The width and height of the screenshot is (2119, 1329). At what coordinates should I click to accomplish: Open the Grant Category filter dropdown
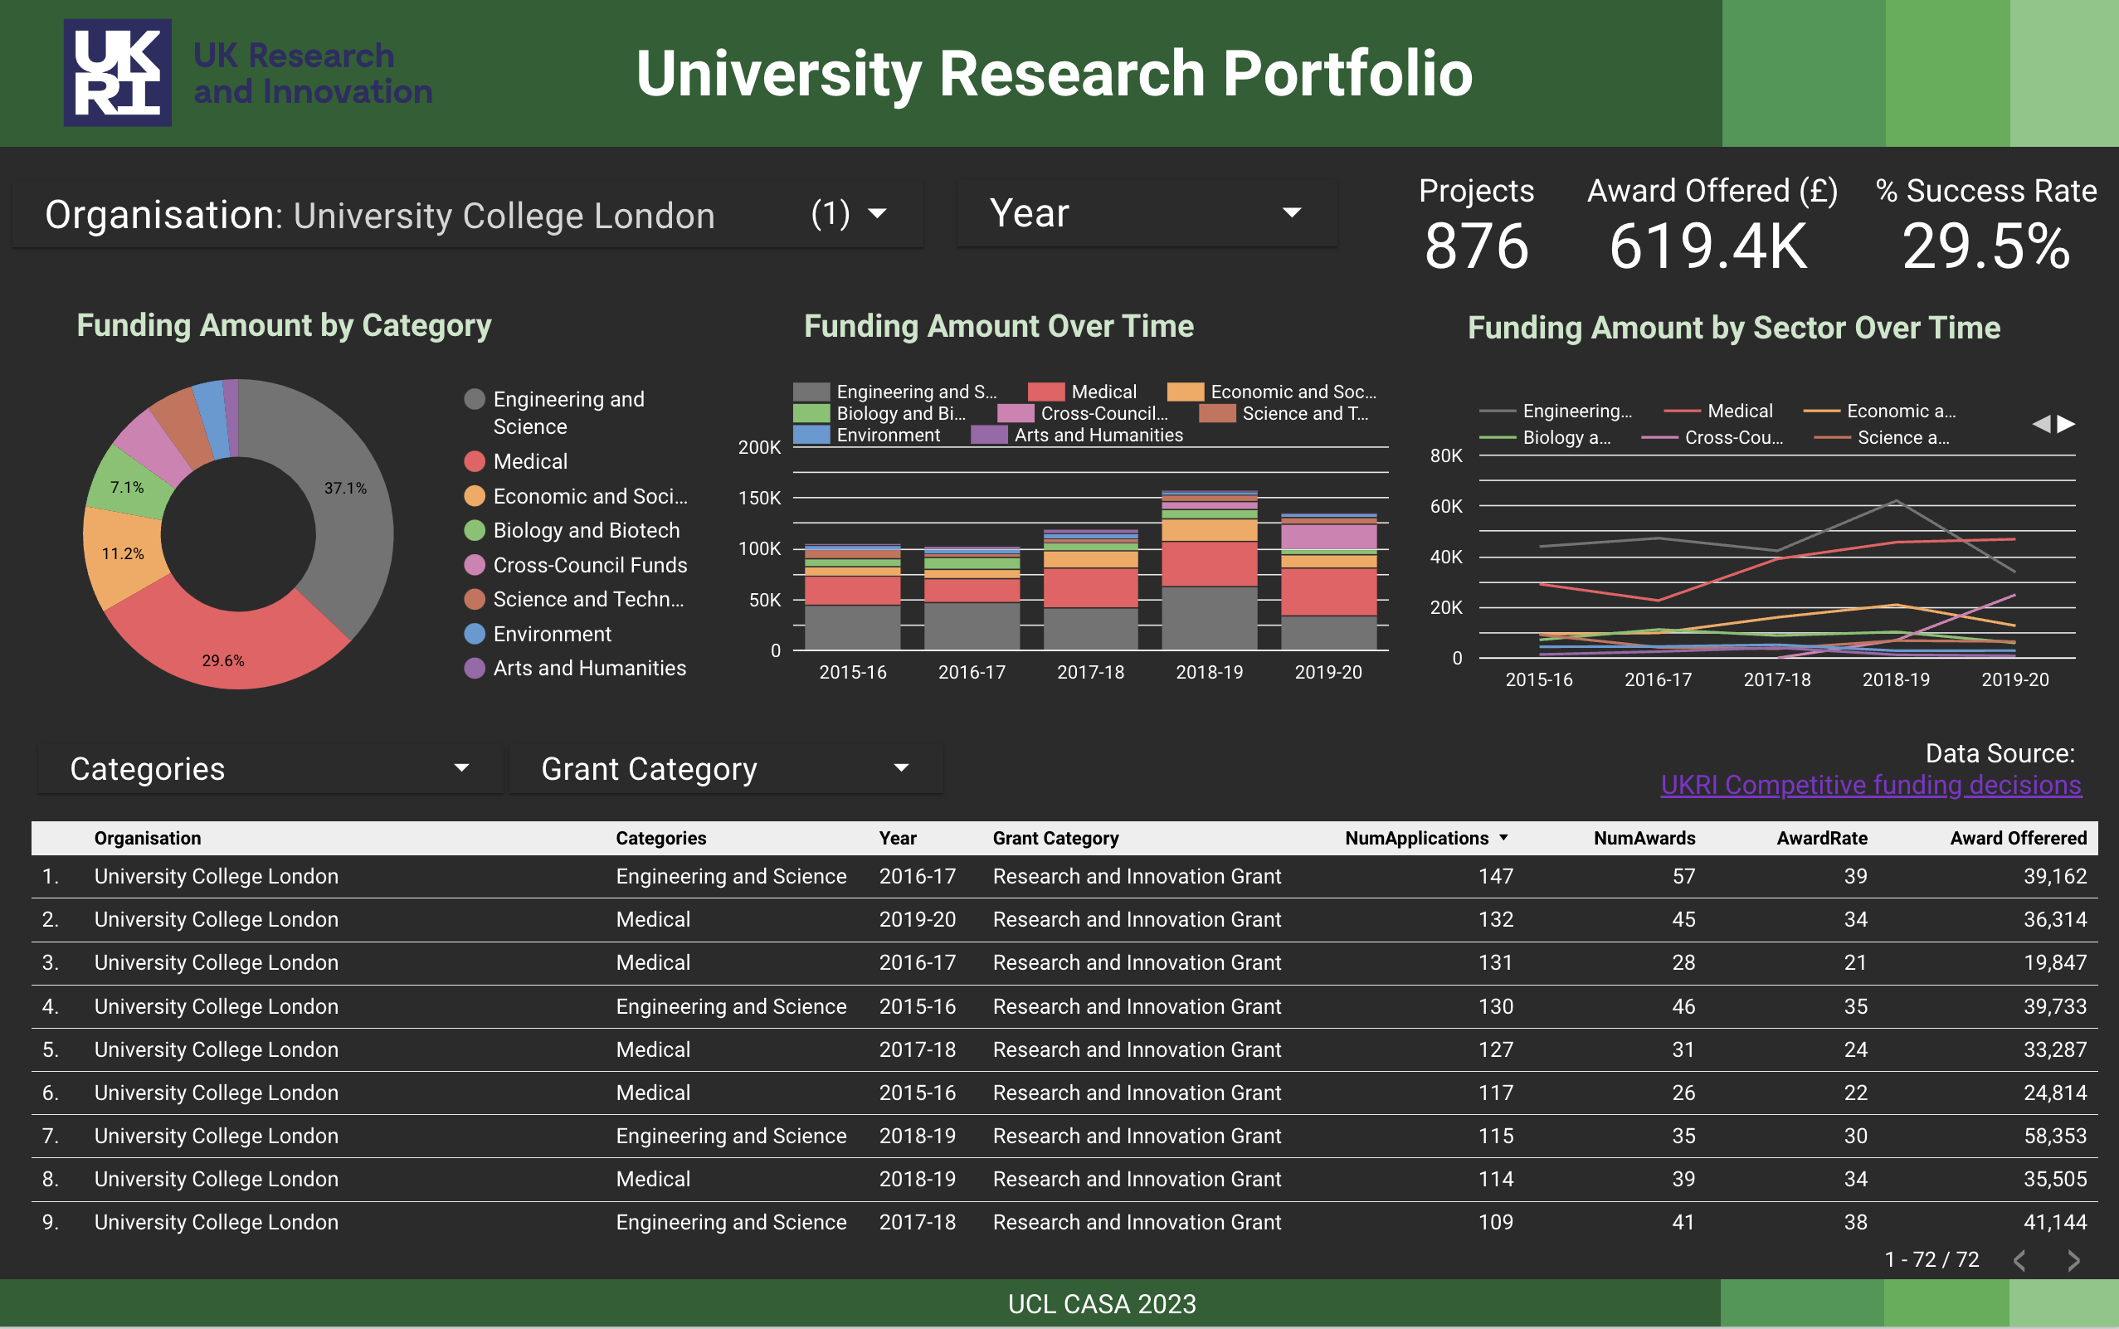[x=726, y=769]
